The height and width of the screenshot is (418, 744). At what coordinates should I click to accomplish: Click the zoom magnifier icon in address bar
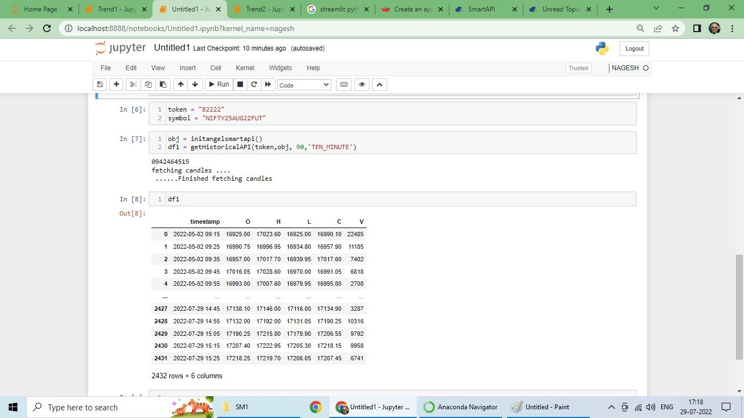pos(641,29)
